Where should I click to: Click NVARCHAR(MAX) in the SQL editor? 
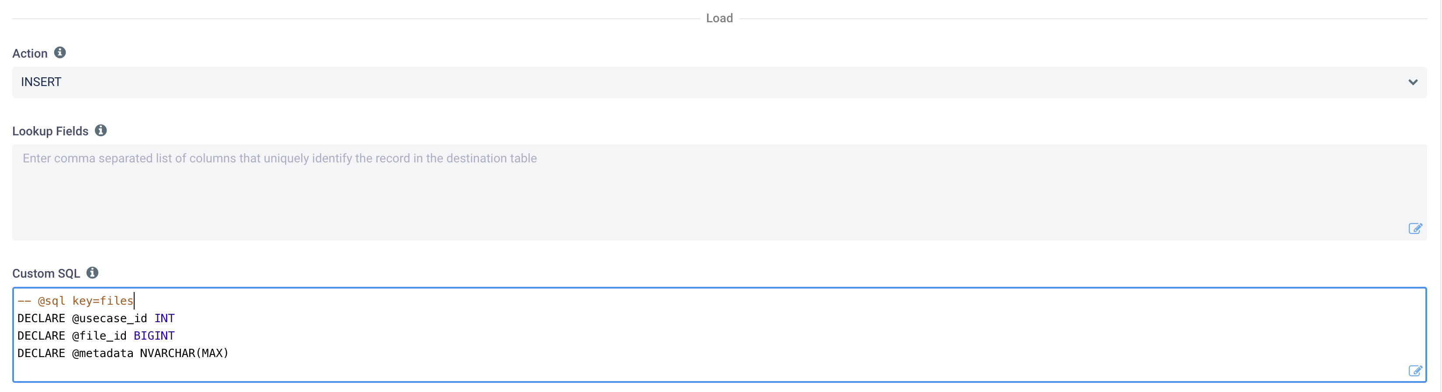[x=184, y=353]
